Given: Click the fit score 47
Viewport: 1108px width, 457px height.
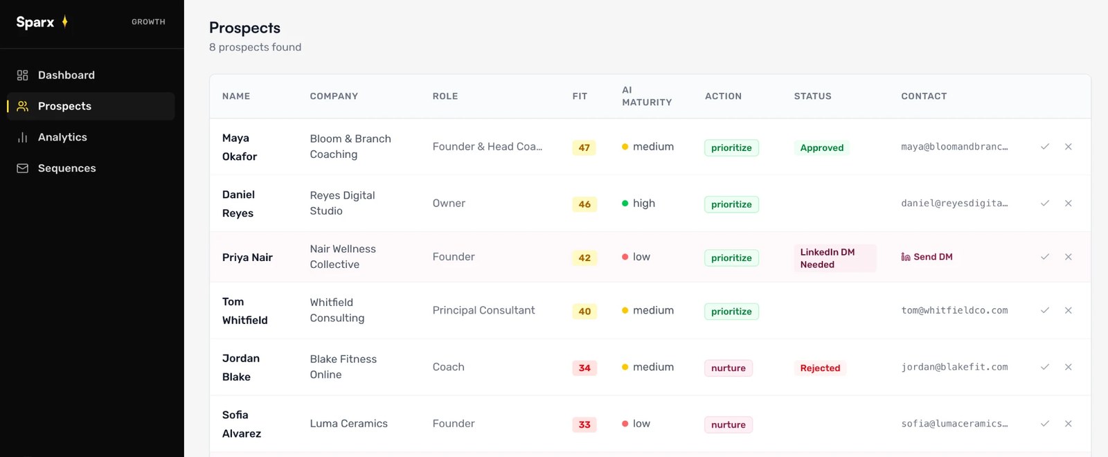Looking at the screenshot, I should [584, 147].
